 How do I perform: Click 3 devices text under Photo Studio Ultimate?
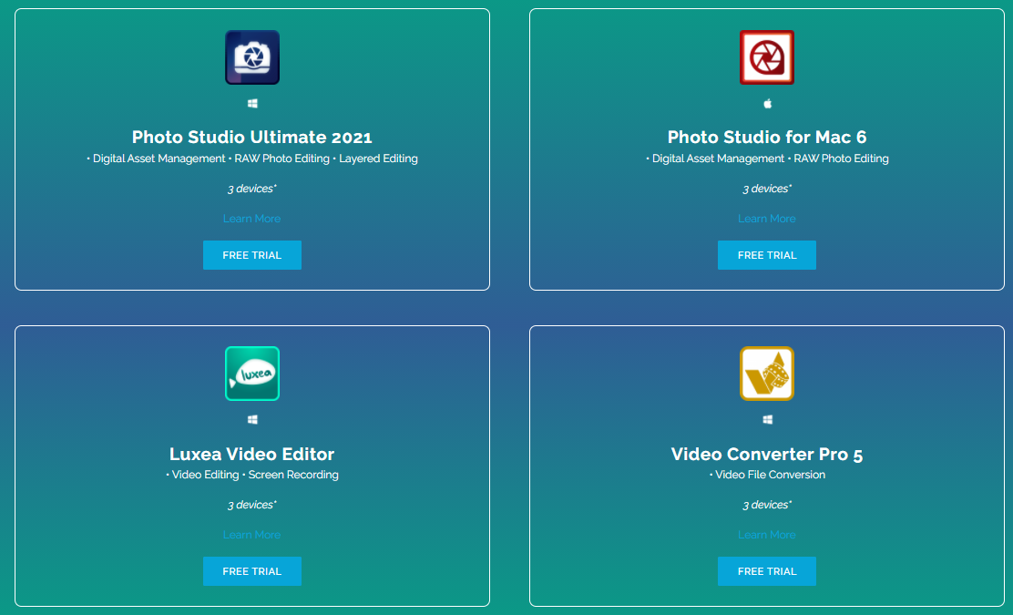(x=252, y=189)
